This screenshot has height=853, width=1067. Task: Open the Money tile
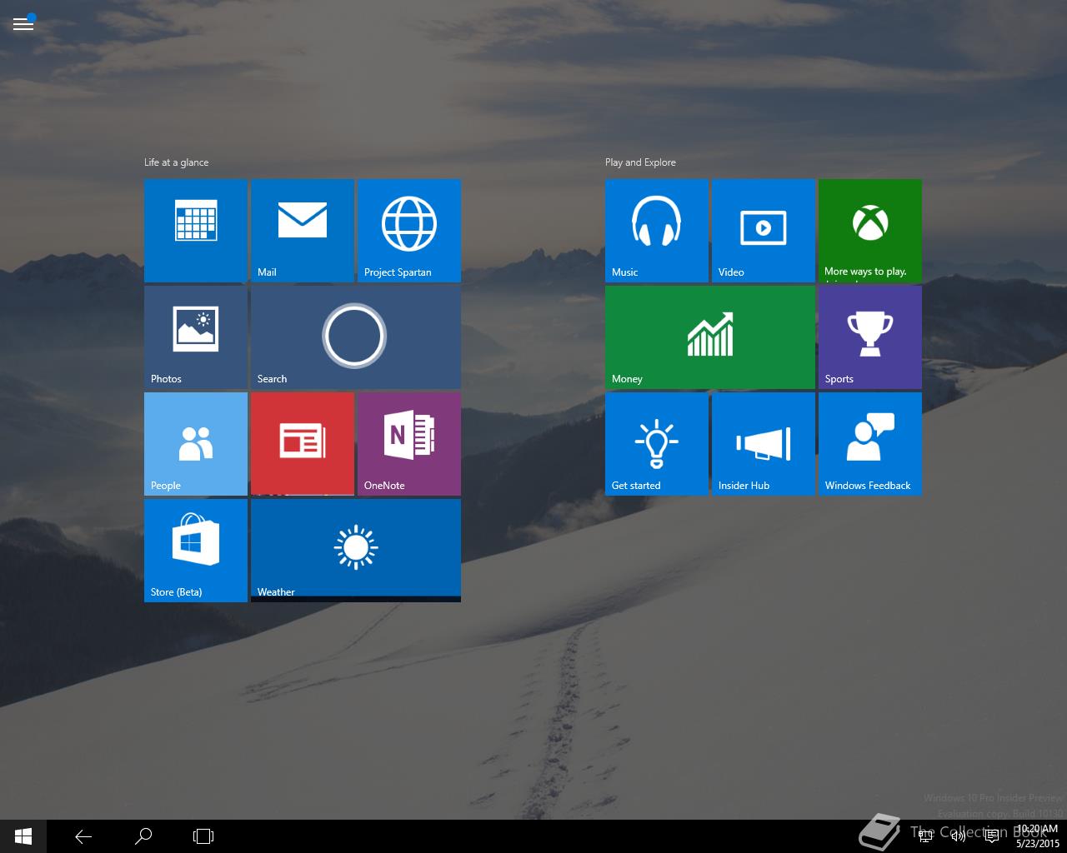pos(710,337)
